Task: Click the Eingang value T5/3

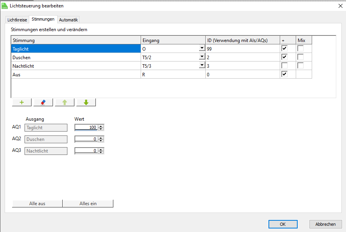Action: coord(147,66)
